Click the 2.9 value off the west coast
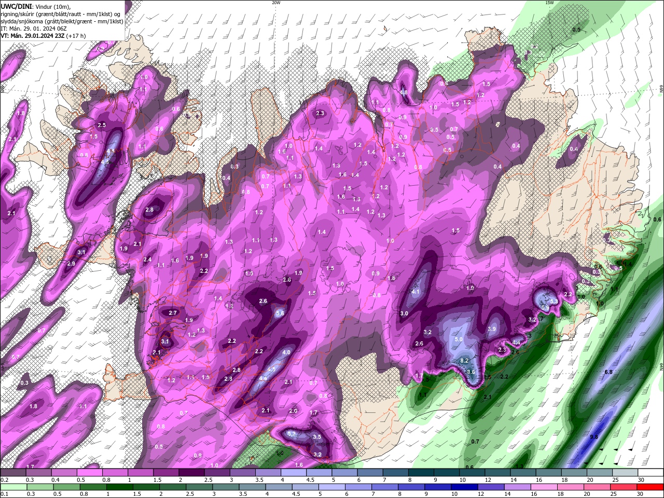Screen dimensions: 664x498 [x=71, y=264]
